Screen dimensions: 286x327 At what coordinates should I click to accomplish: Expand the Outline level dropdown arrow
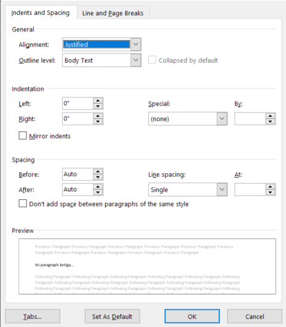click(136, 60)
